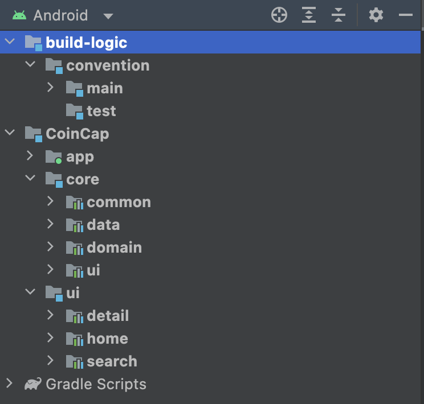The image size is (424, 404).
Task: Click the ui library icon under core
Action: click(74, 270)
